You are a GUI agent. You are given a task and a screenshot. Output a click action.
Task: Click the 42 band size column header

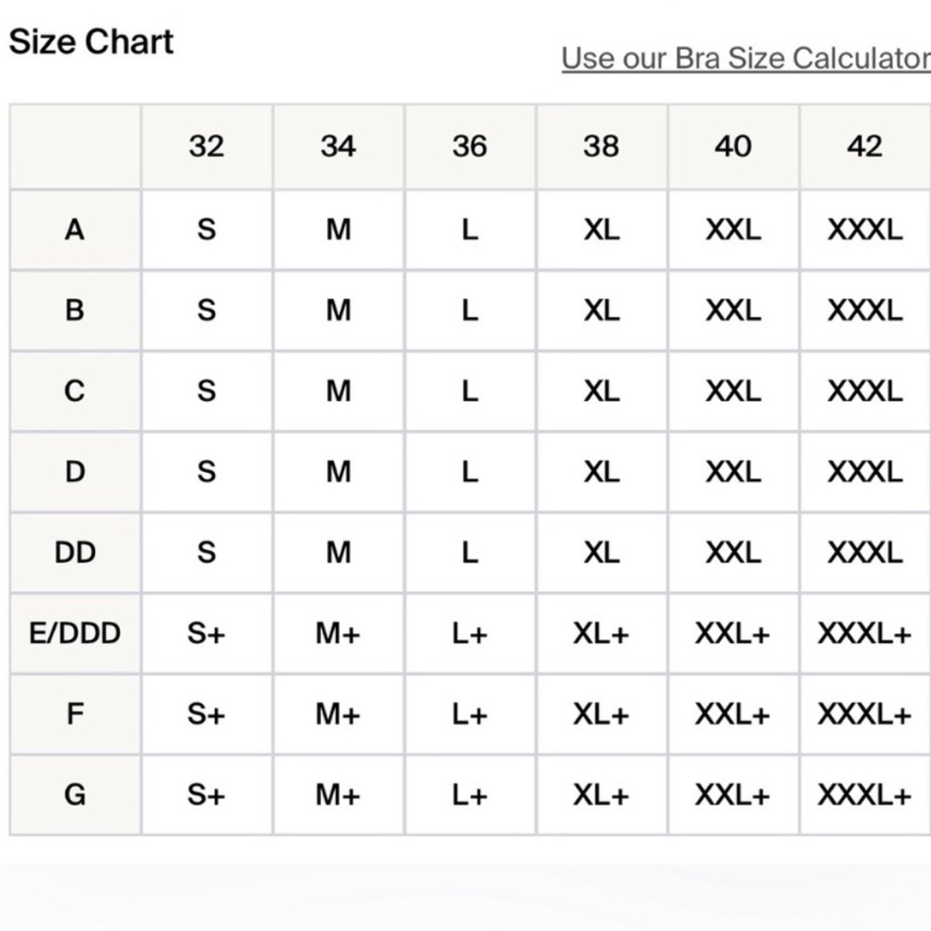click(x=866, y=147)
